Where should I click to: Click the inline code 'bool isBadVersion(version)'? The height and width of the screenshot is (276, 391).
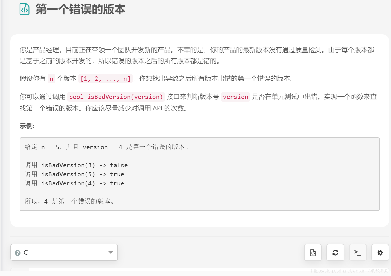pyautogui.click(x=116, y=97)
